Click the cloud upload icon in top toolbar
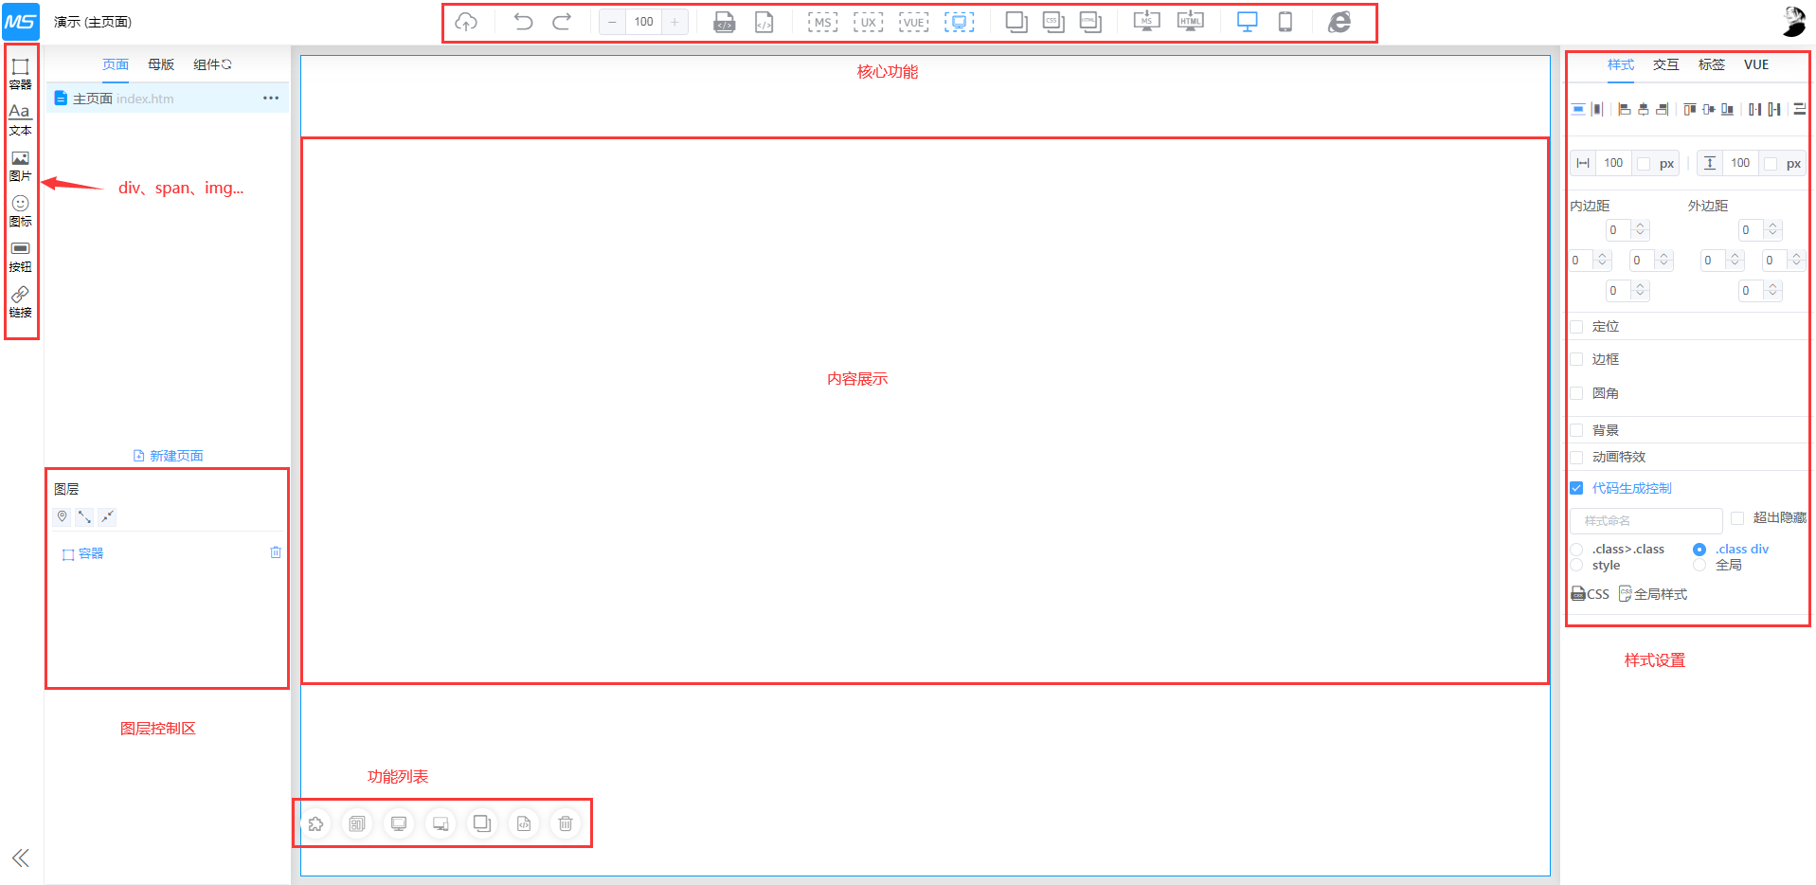The width and height of the screenshot is (1816, 885). (466, 22)
